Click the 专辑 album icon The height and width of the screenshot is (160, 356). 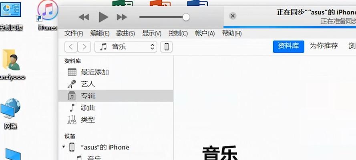pyautogui.click(x=72, y=96)
